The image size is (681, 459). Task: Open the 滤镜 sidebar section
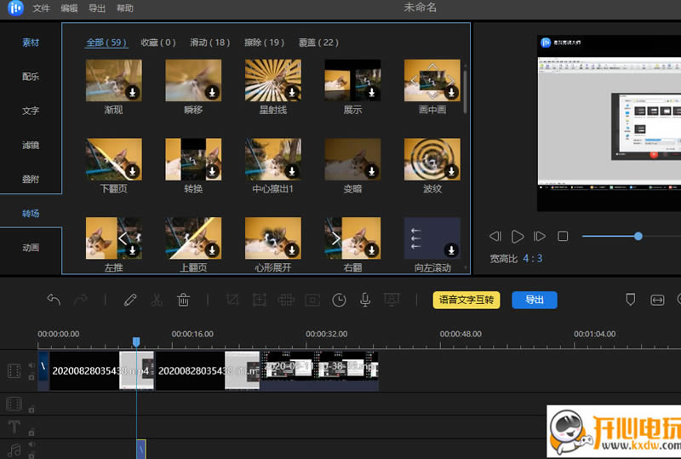[x=31, y=145]
